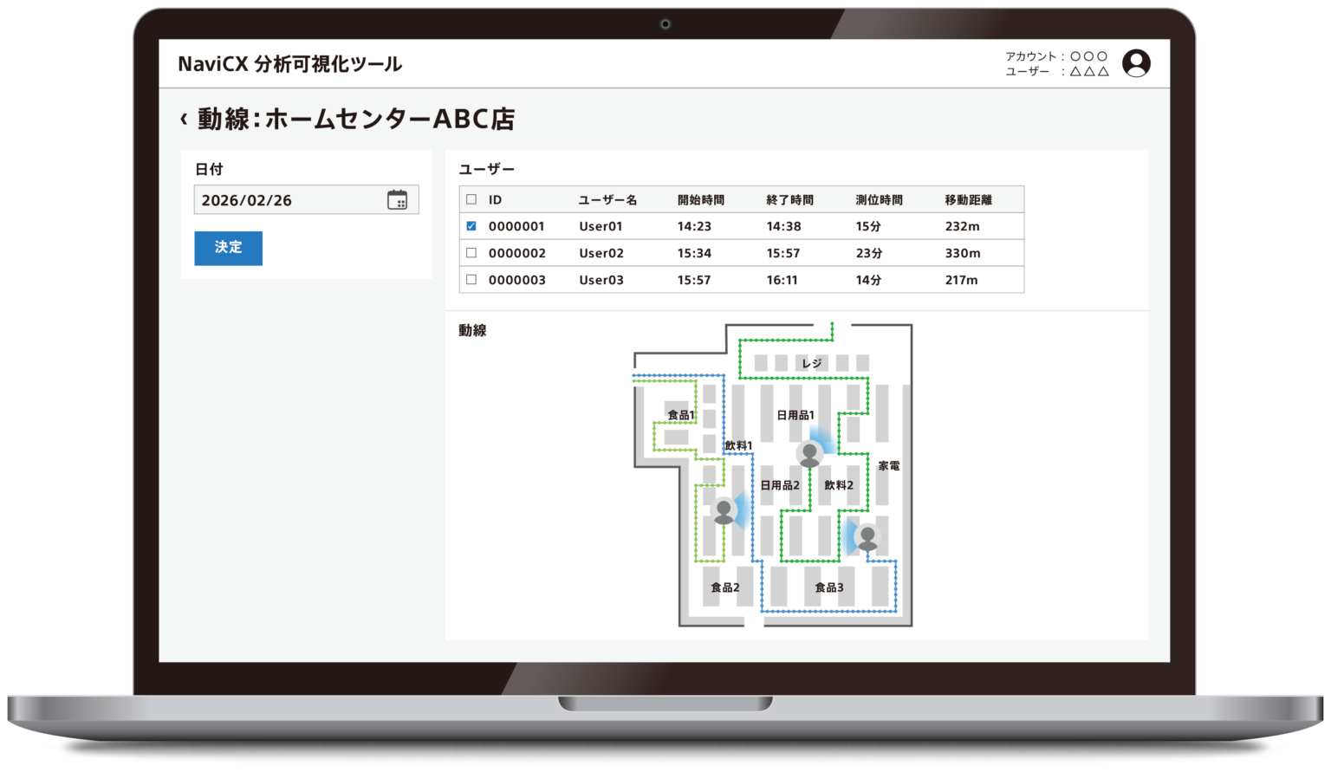This screenshot has width=1331, height=772.
Task: Sort by the 移動距離 column header
Action: point(968,200)
